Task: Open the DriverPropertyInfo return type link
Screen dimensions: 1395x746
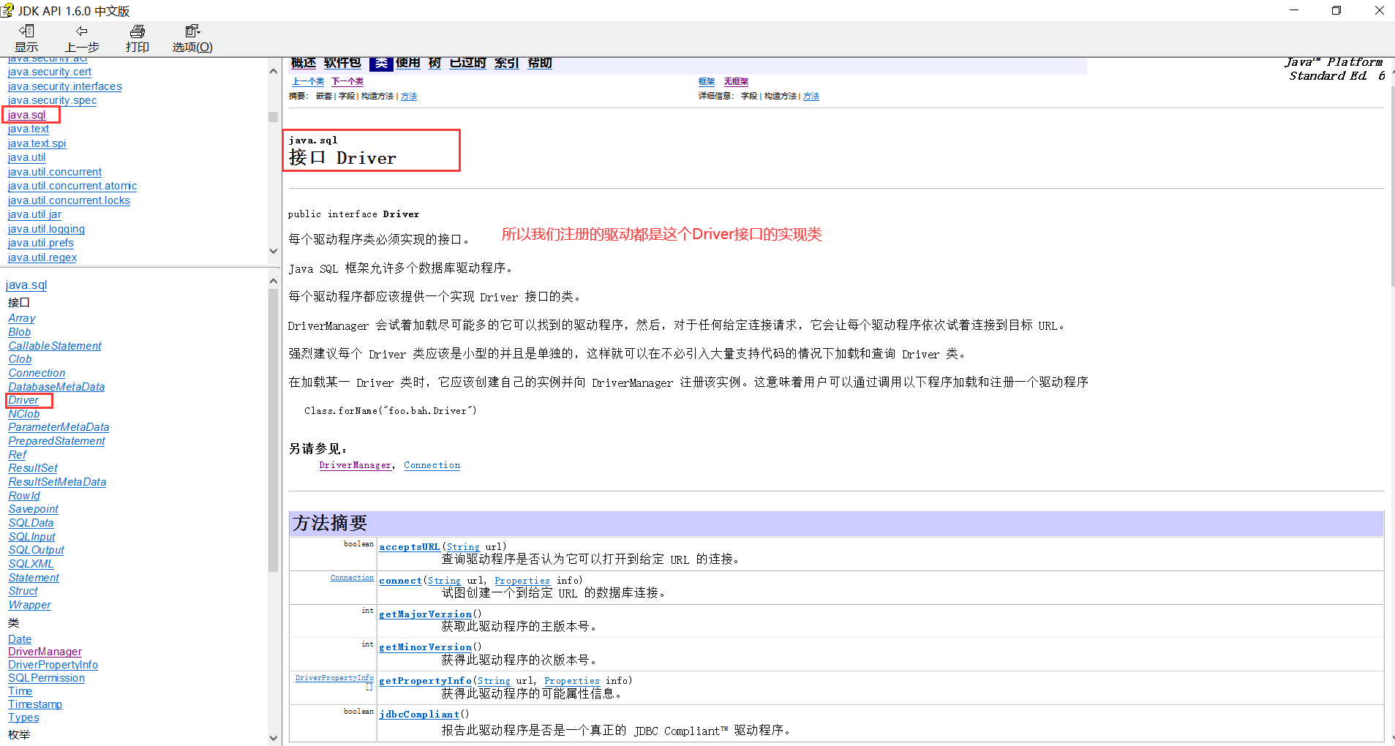Action: pyautogui.click(x=334, y=678)
